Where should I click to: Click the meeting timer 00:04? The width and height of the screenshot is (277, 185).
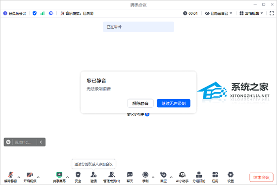pyautogui.click(x=190, y=13)
